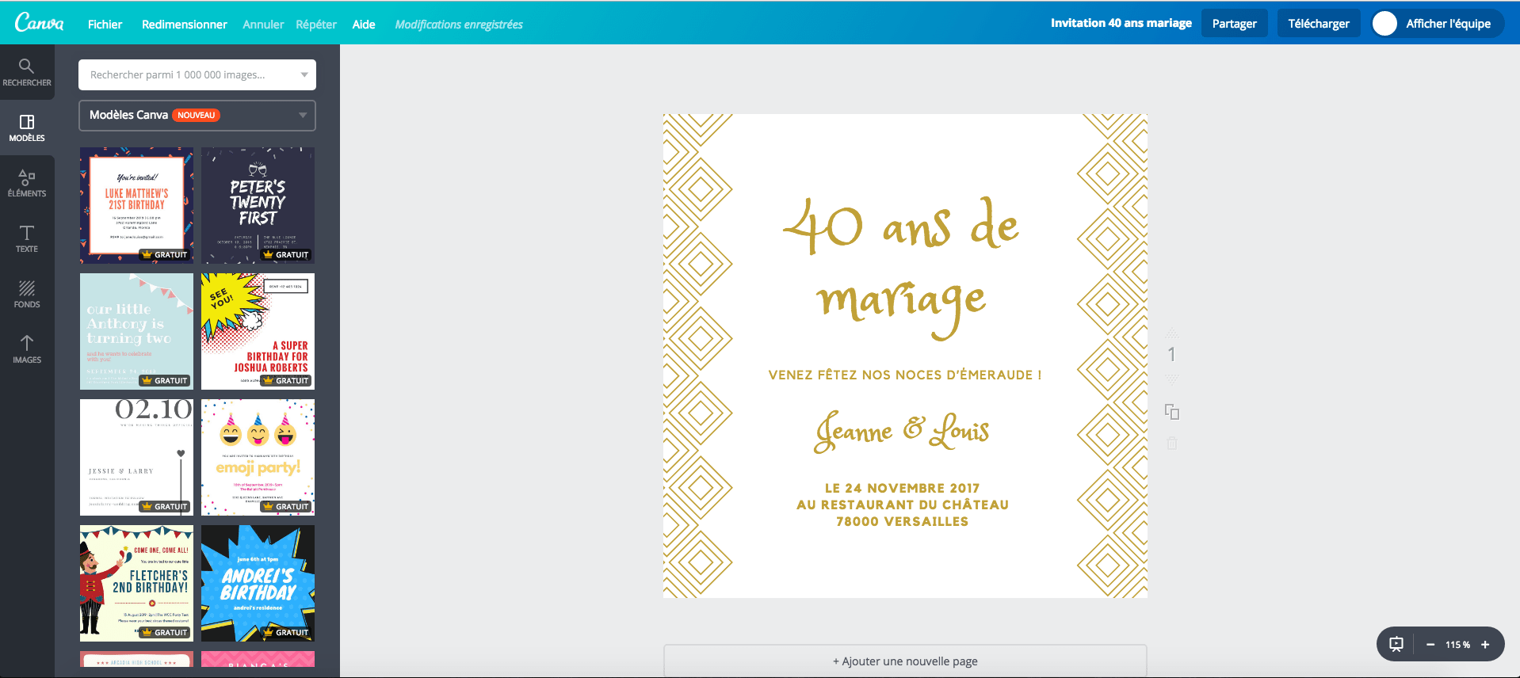The height and width of the screenshot is (678, 1520).
Task: Open the Images upload panel
Action: tap(27, 349)
